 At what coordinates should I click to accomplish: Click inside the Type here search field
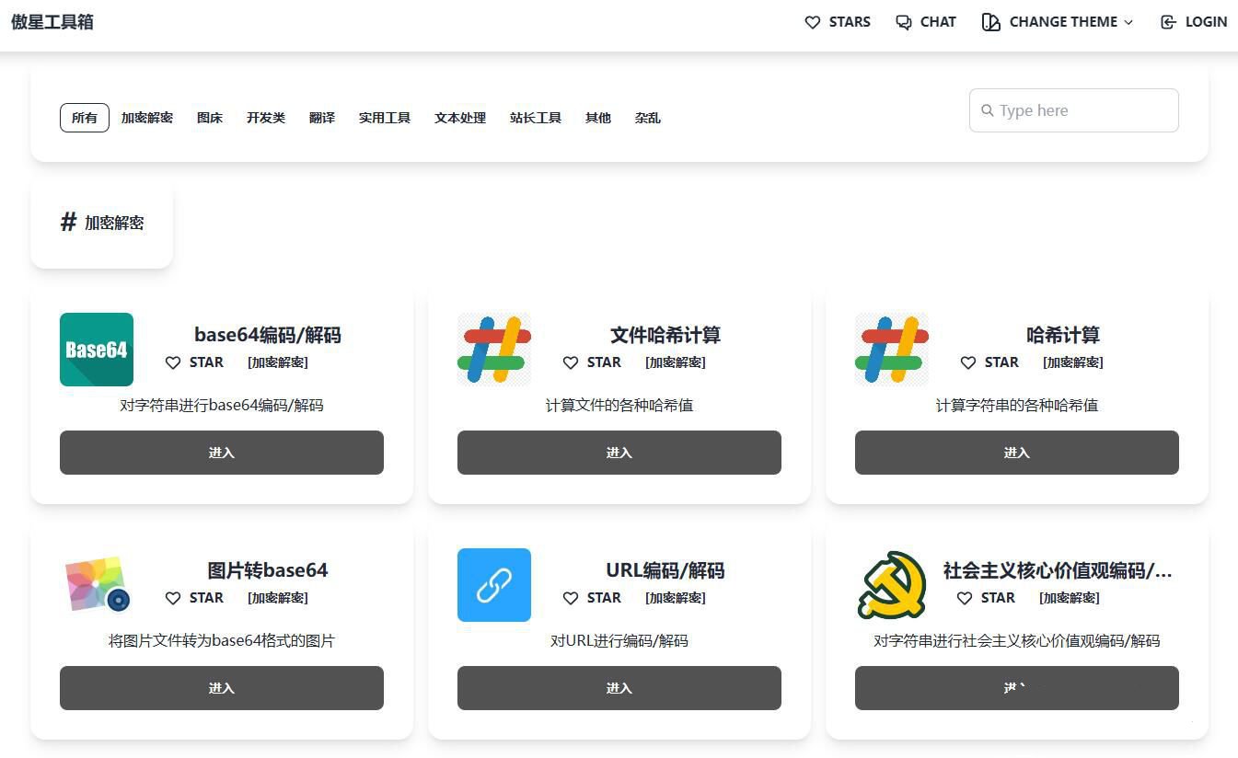(x=1072, y=109)
